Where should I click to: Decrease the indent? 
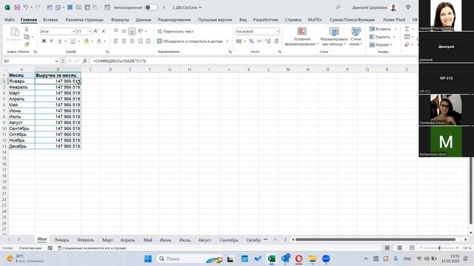coord(140,41)
